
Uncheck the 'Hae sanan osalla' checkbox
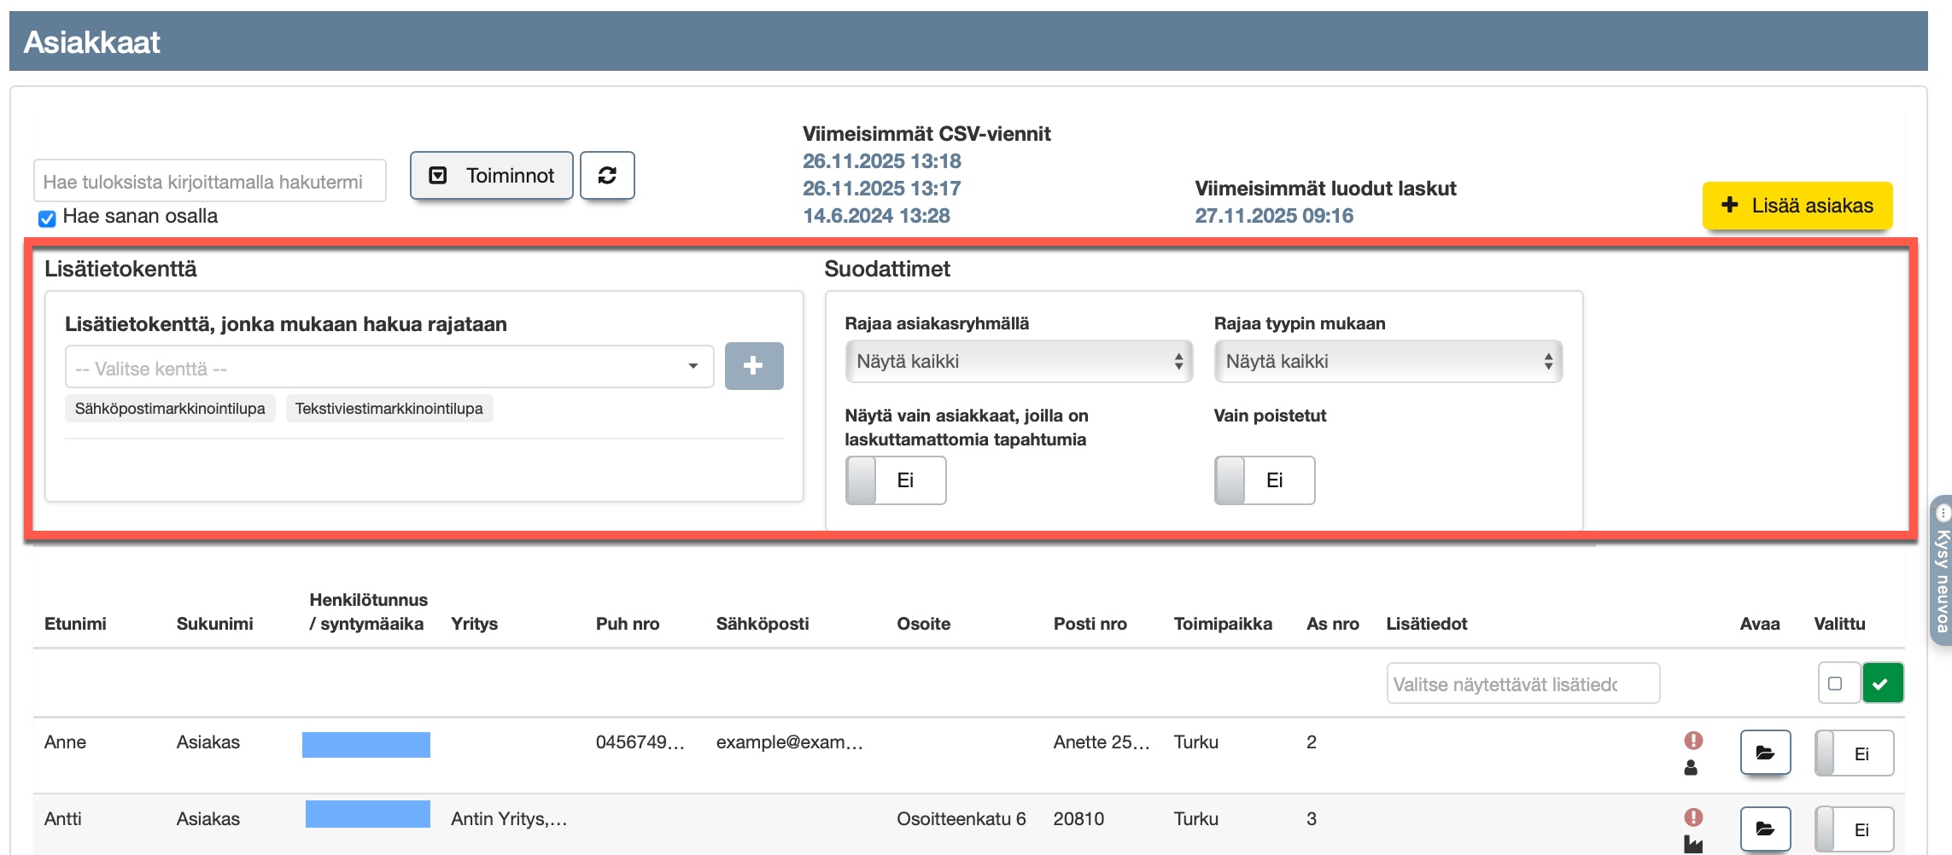click(48, 218)
